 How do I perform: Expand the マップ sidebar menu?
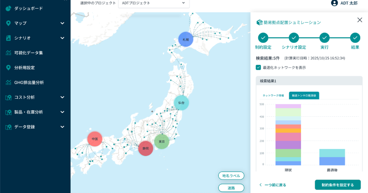point(35,23)
